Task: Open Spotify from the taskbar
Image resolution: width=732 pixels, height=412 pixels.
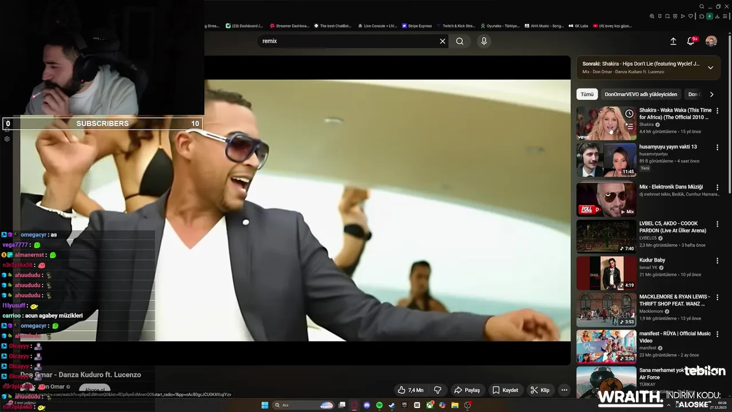Action: (379, 405)
